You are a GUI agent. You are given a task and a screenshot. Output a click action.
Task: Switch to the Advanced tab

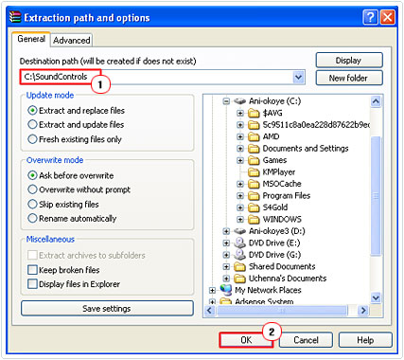[x=72, y=41]
